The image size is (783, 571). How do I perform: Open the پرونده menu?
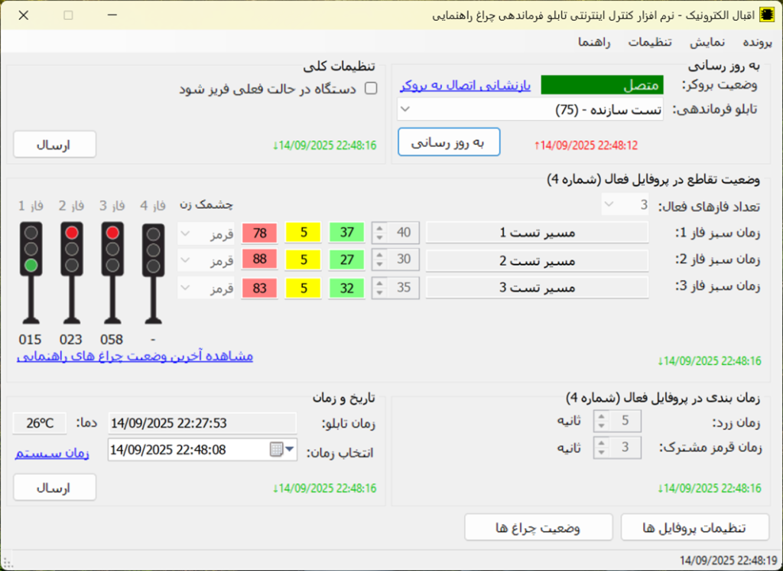point(757,42)
